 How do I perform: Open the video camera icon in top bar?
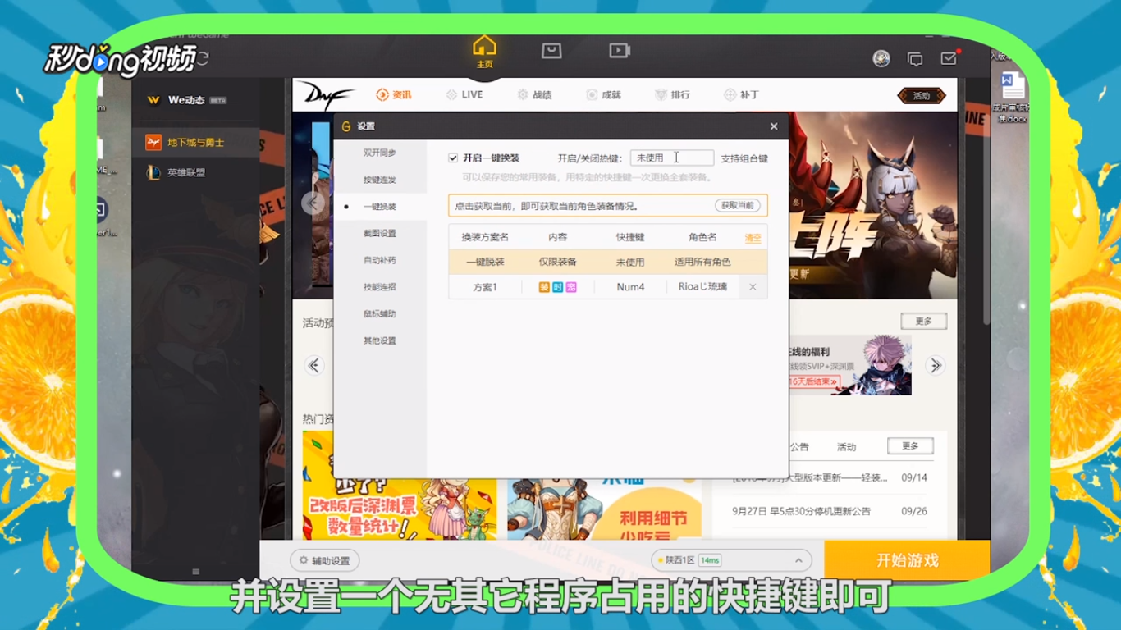tap(620, 51)
